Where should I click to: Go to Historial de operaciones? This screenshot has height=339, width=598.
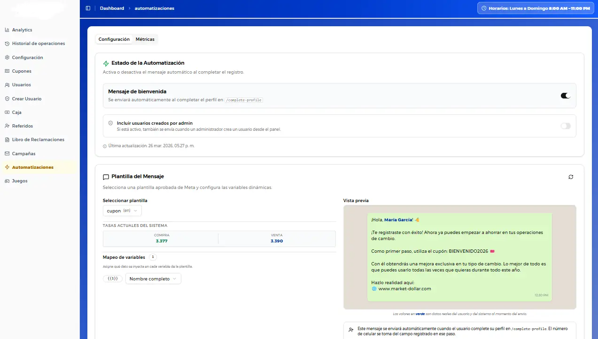[39, 44]
